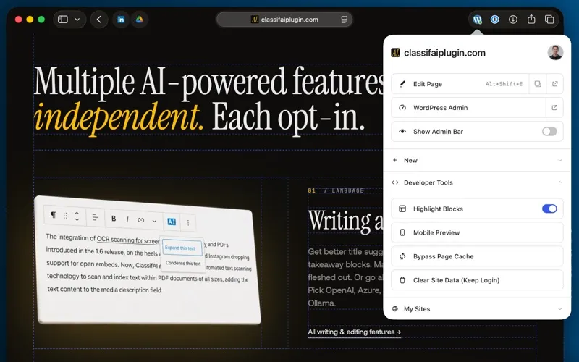Viewport: 579px width, 362px height.
Task: Click the link icon in editor mockup
Action: pyautogui.click(x=140, y=220)
